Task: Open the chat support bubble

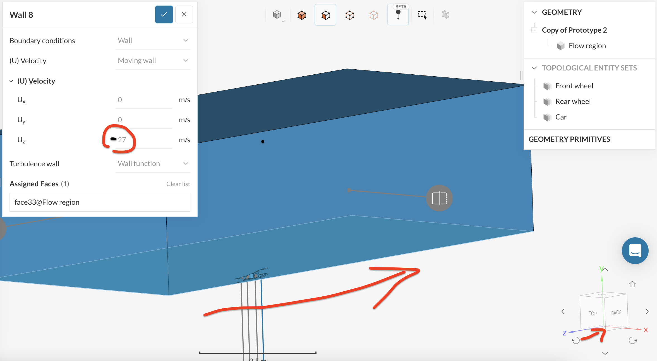Action: (x=635, y=250)
